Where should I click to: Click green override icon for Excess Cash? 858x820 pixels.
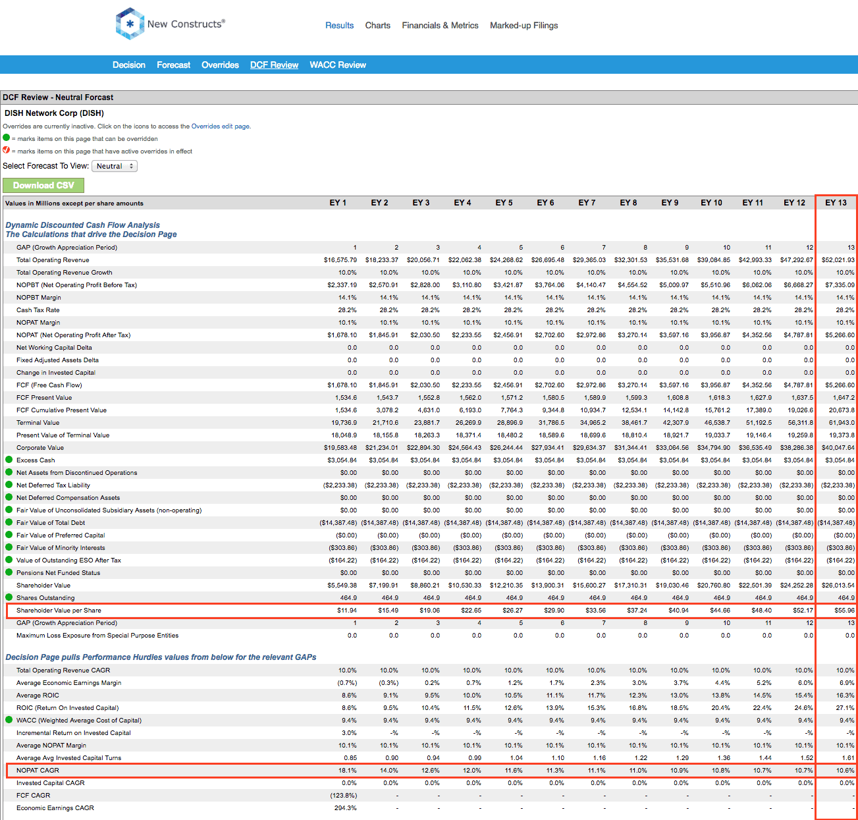tap(9, 460)
